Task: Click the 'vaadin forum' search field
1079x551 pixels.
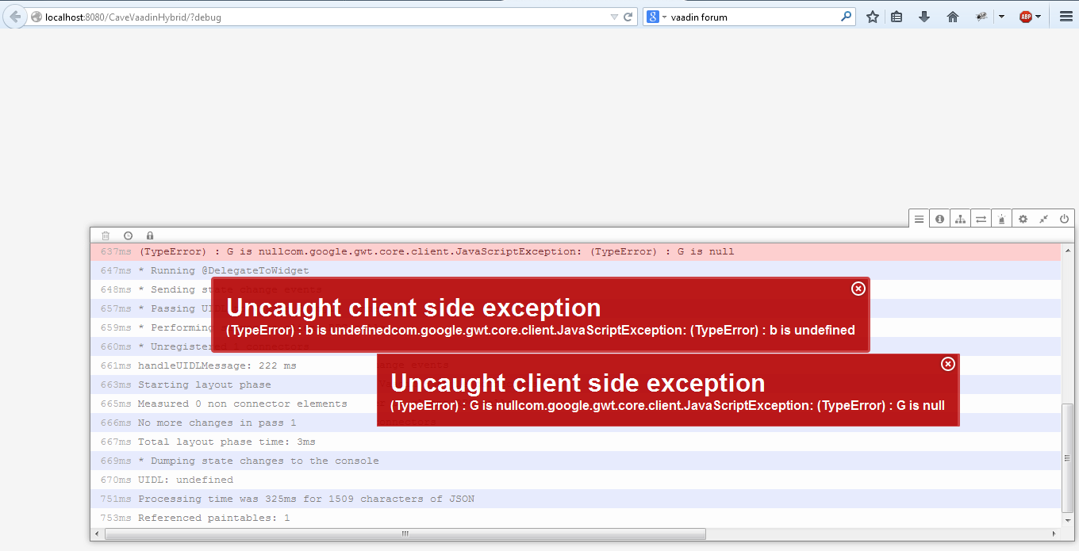Action: [754, 17]
